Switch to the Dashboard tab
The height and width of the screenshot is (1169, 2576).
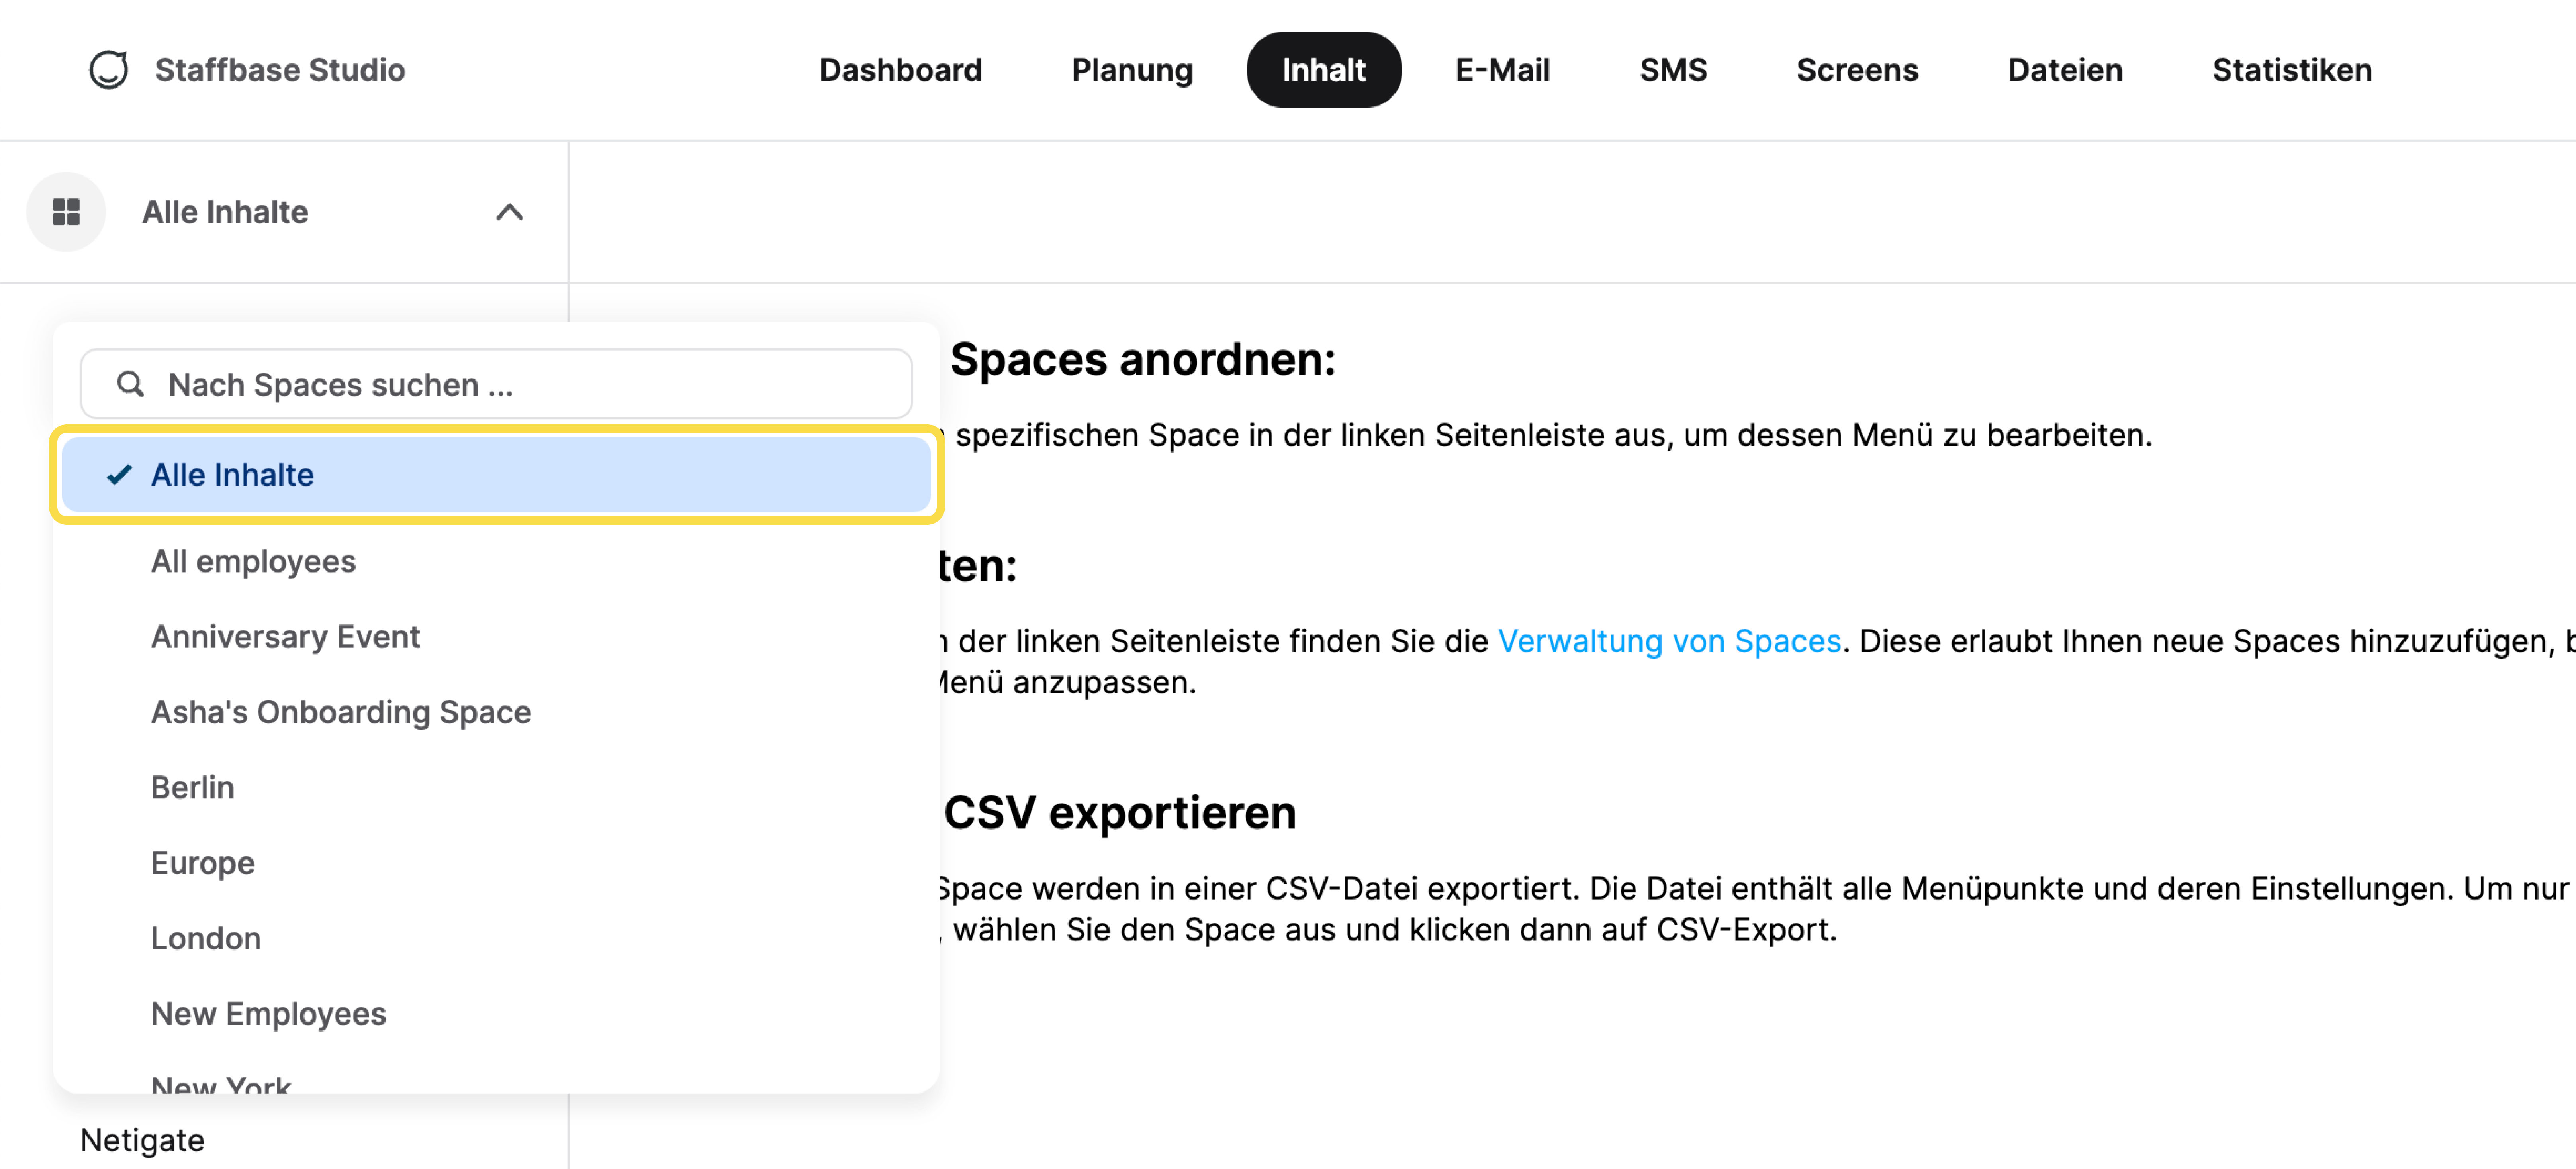coord(900,70)
